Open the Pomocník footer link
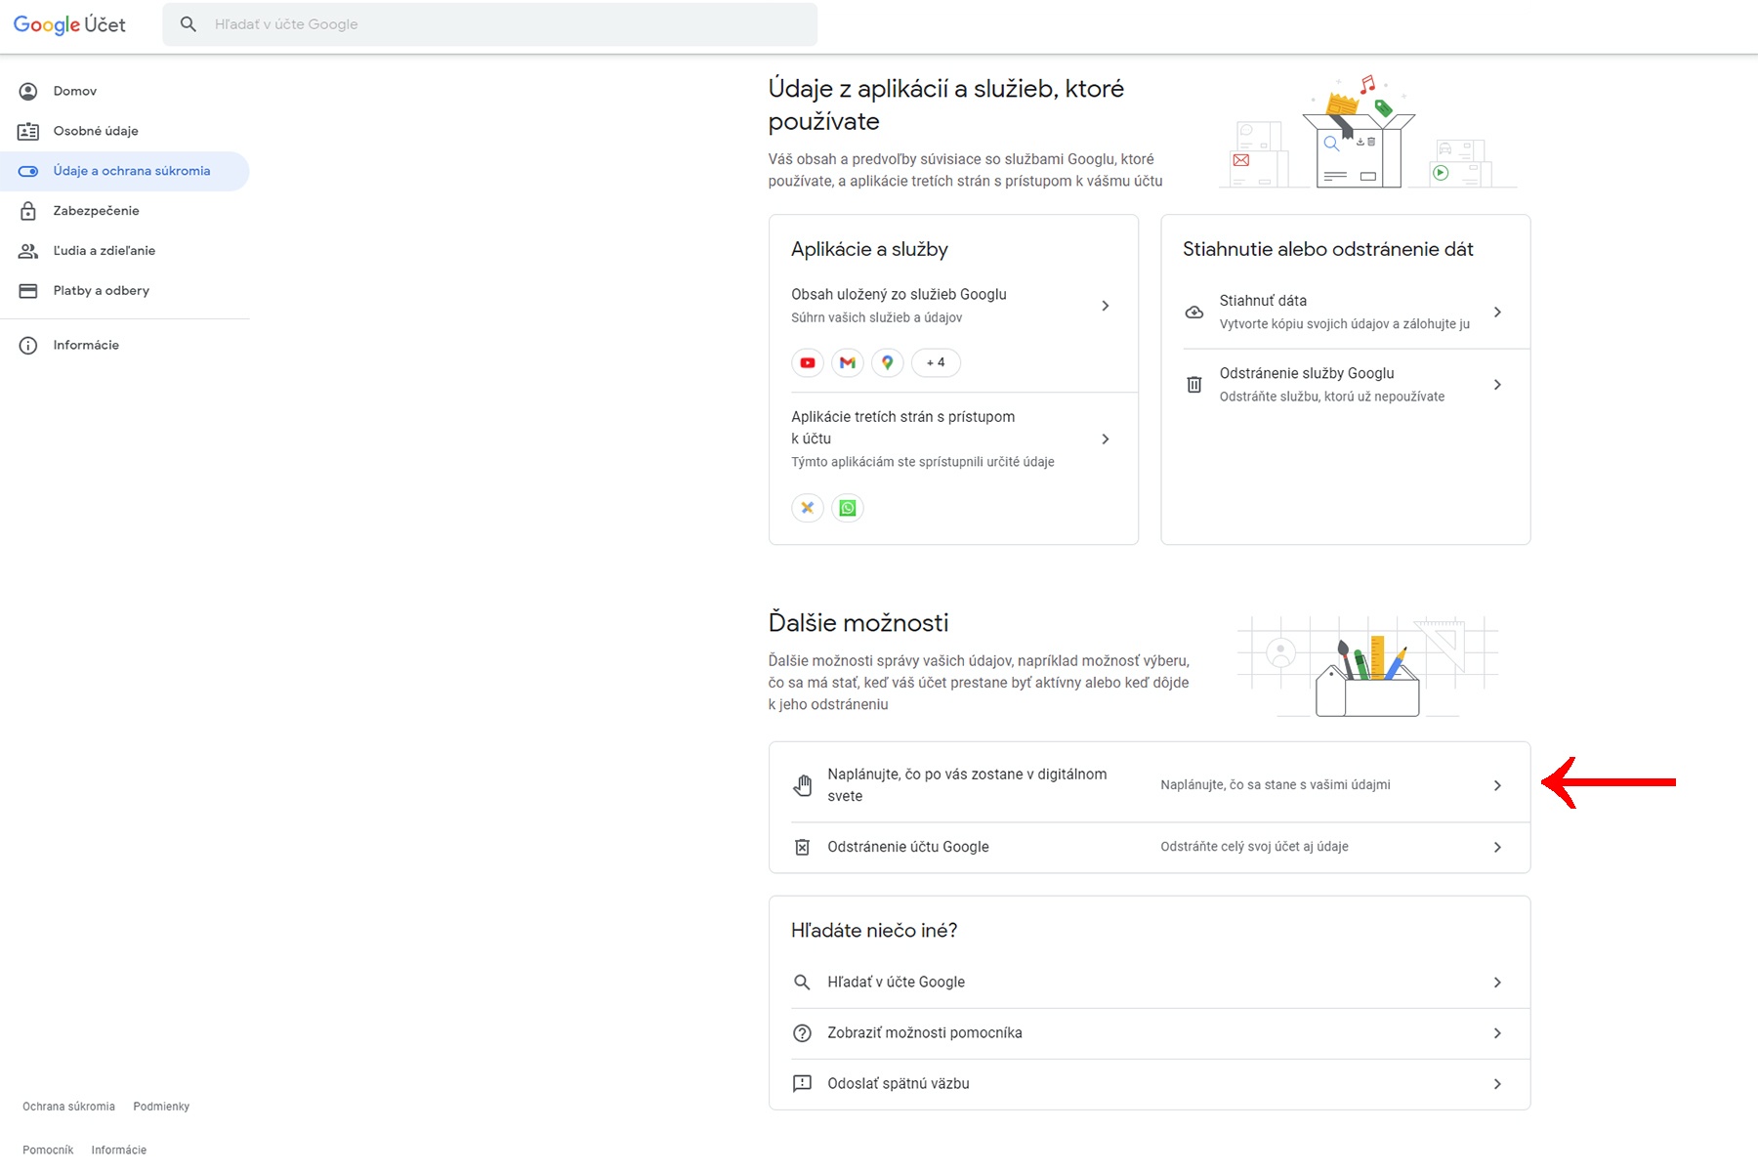 click(x=48, y=1150)
